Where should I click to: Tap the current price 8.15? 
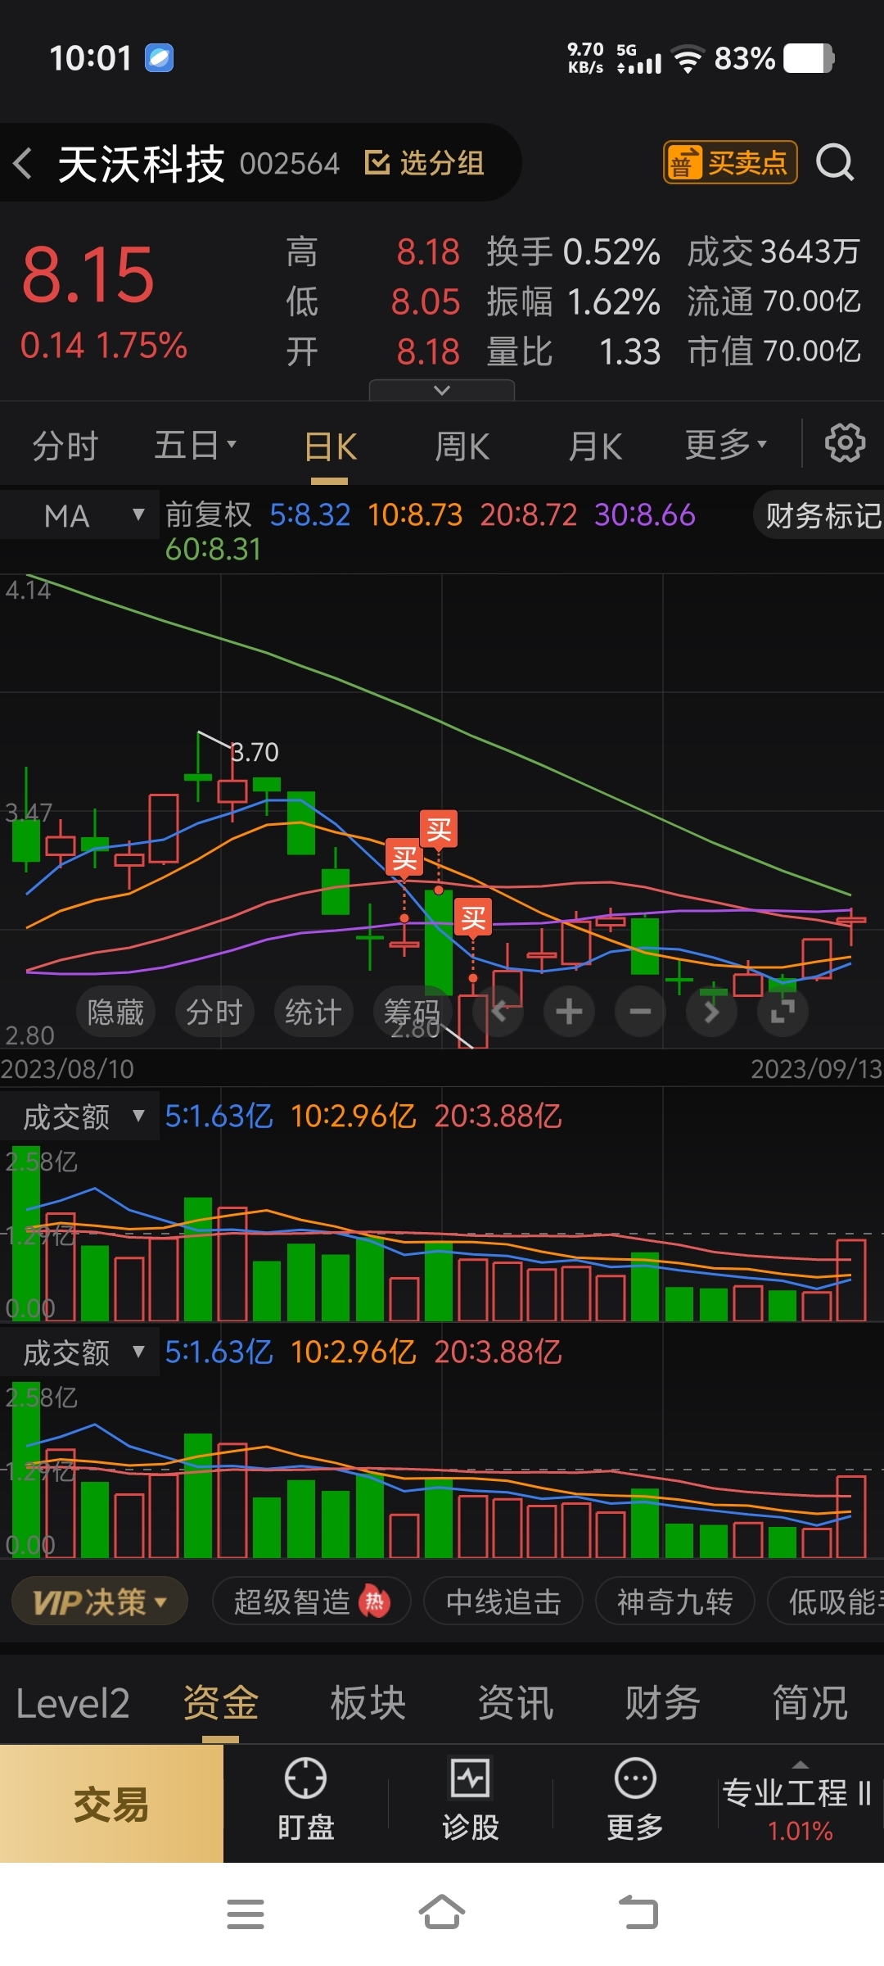[88, 275]
